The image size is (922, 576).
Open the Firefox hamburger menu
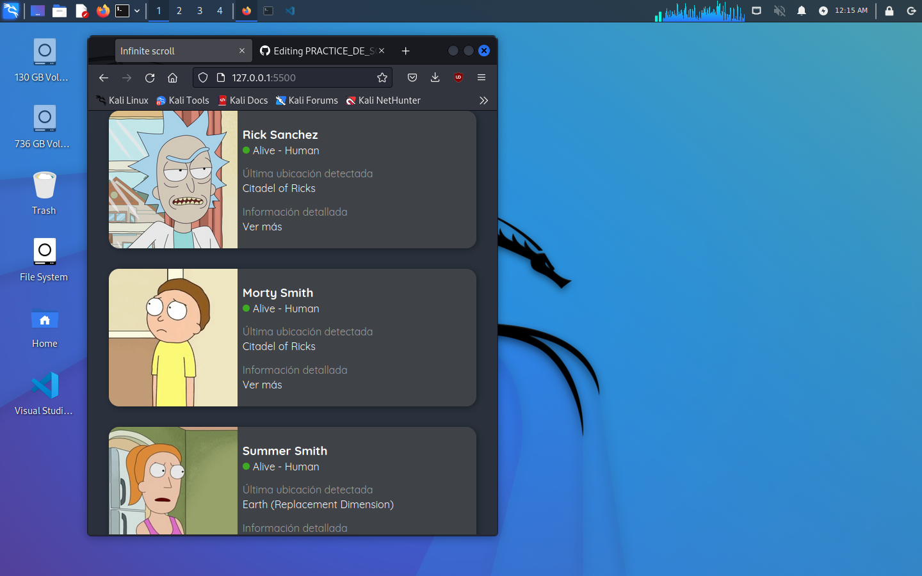tap(481, 77)
